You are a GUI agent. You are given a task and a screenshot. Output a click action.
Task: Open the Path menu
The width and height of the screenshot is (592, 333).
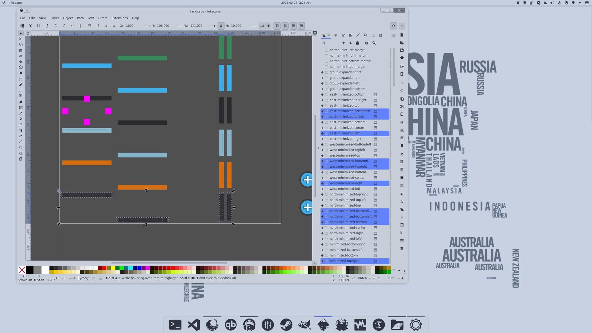pos(80,18)
